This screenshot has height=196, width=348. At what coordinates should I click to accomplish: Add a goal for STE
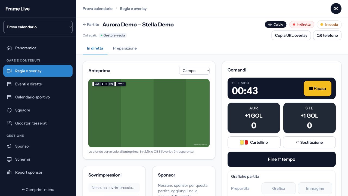tap(309, 118)
